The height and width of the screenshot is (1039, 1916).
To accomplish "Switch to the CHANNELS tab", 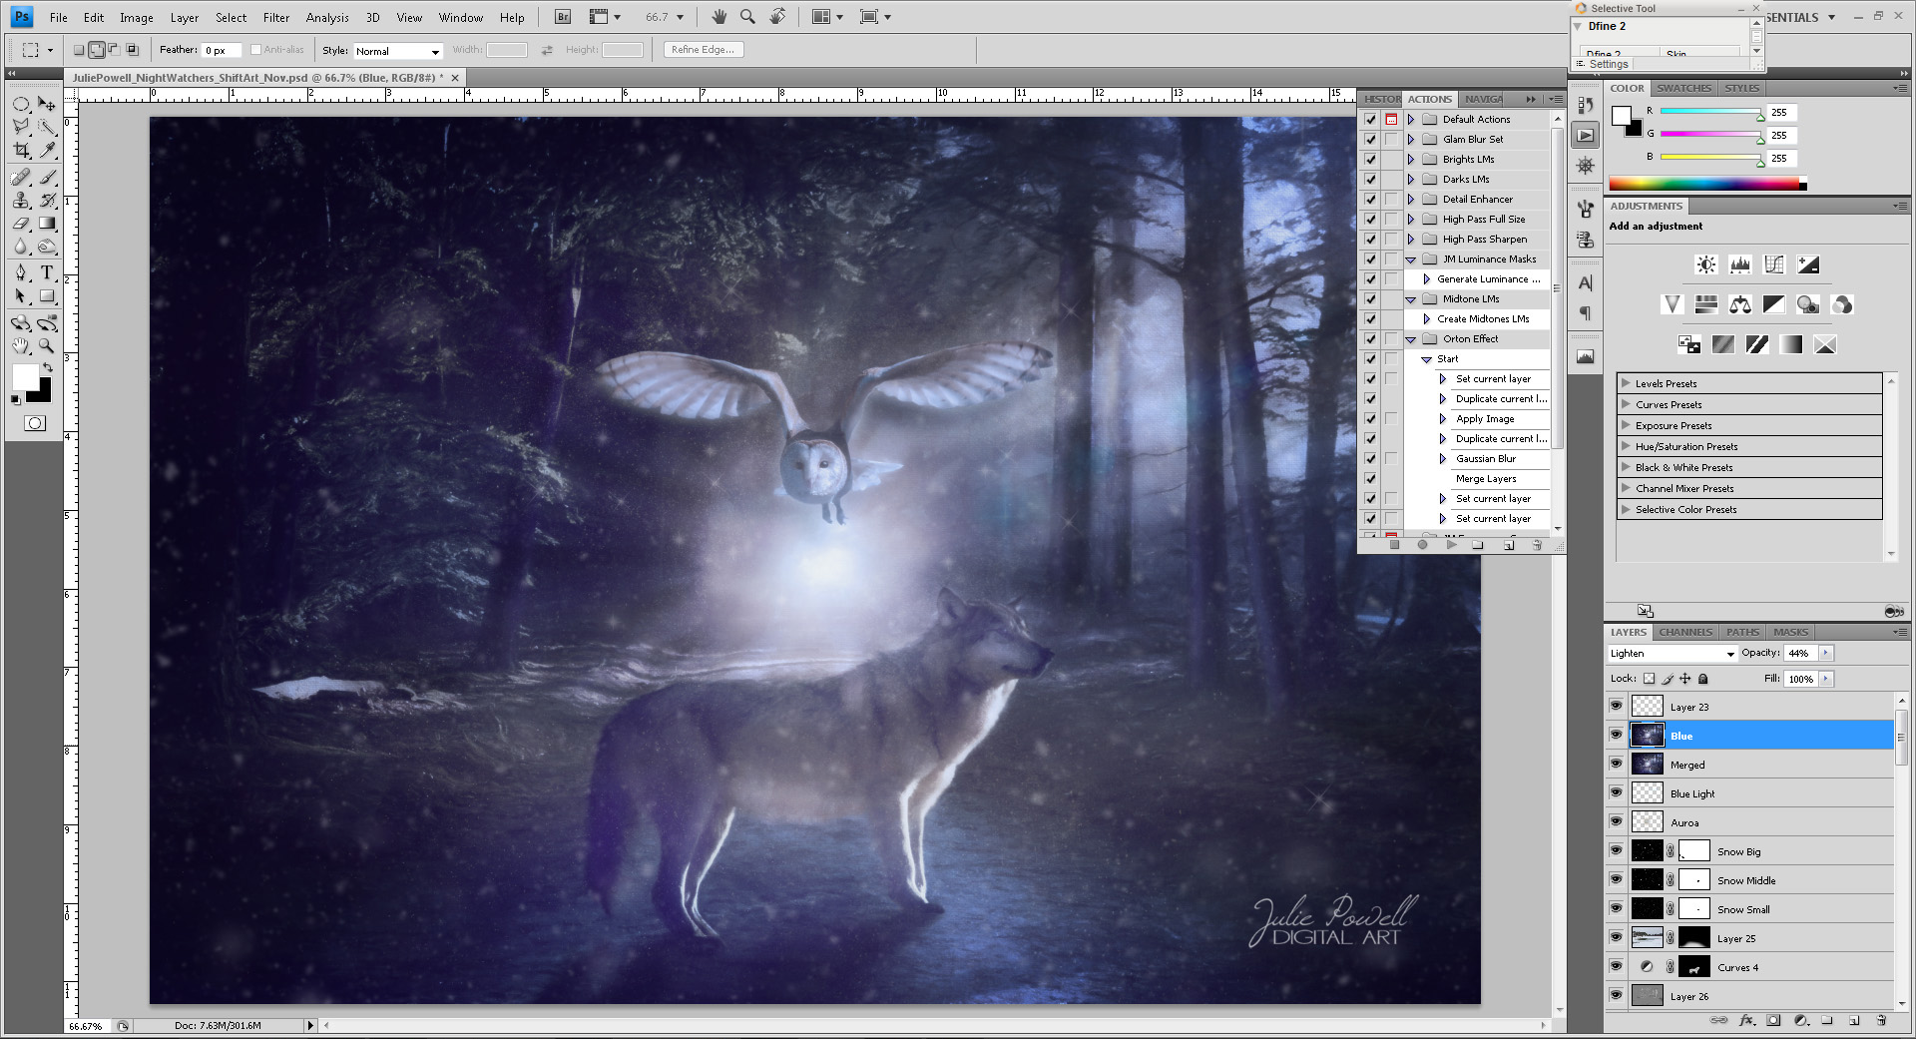I will 1684,632.
